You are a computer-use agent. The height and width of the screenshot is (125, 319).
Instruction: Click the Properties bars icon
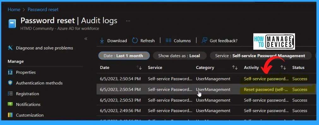[10, 72]
